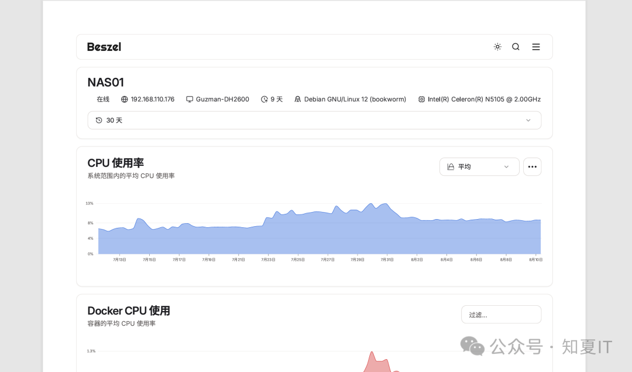Click the chevron in time range selector

(528, 120)
